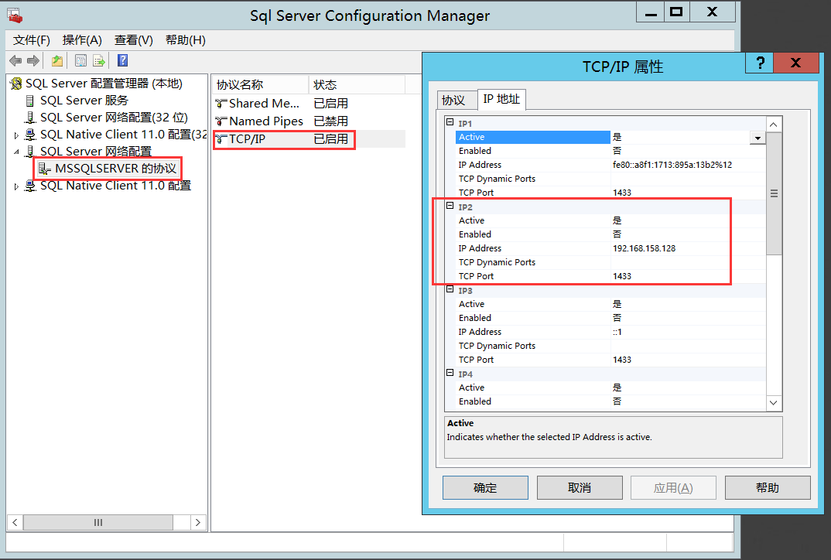
Task: Open the 文件(F) menu
Action: tap(31, 40)
